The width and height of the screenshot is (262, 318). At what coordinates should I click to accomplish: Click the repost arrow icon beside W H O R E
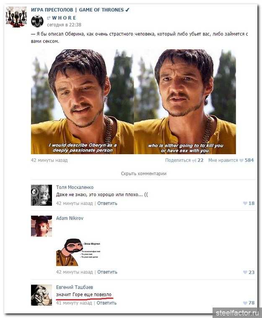pos(49,18)
